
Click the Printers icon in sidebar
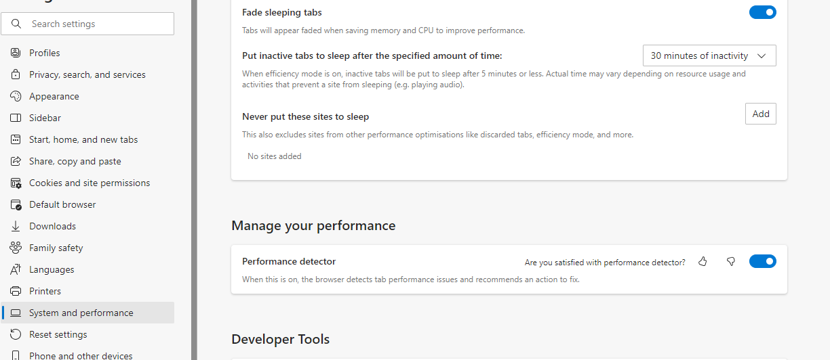click(x=16, y=291)
